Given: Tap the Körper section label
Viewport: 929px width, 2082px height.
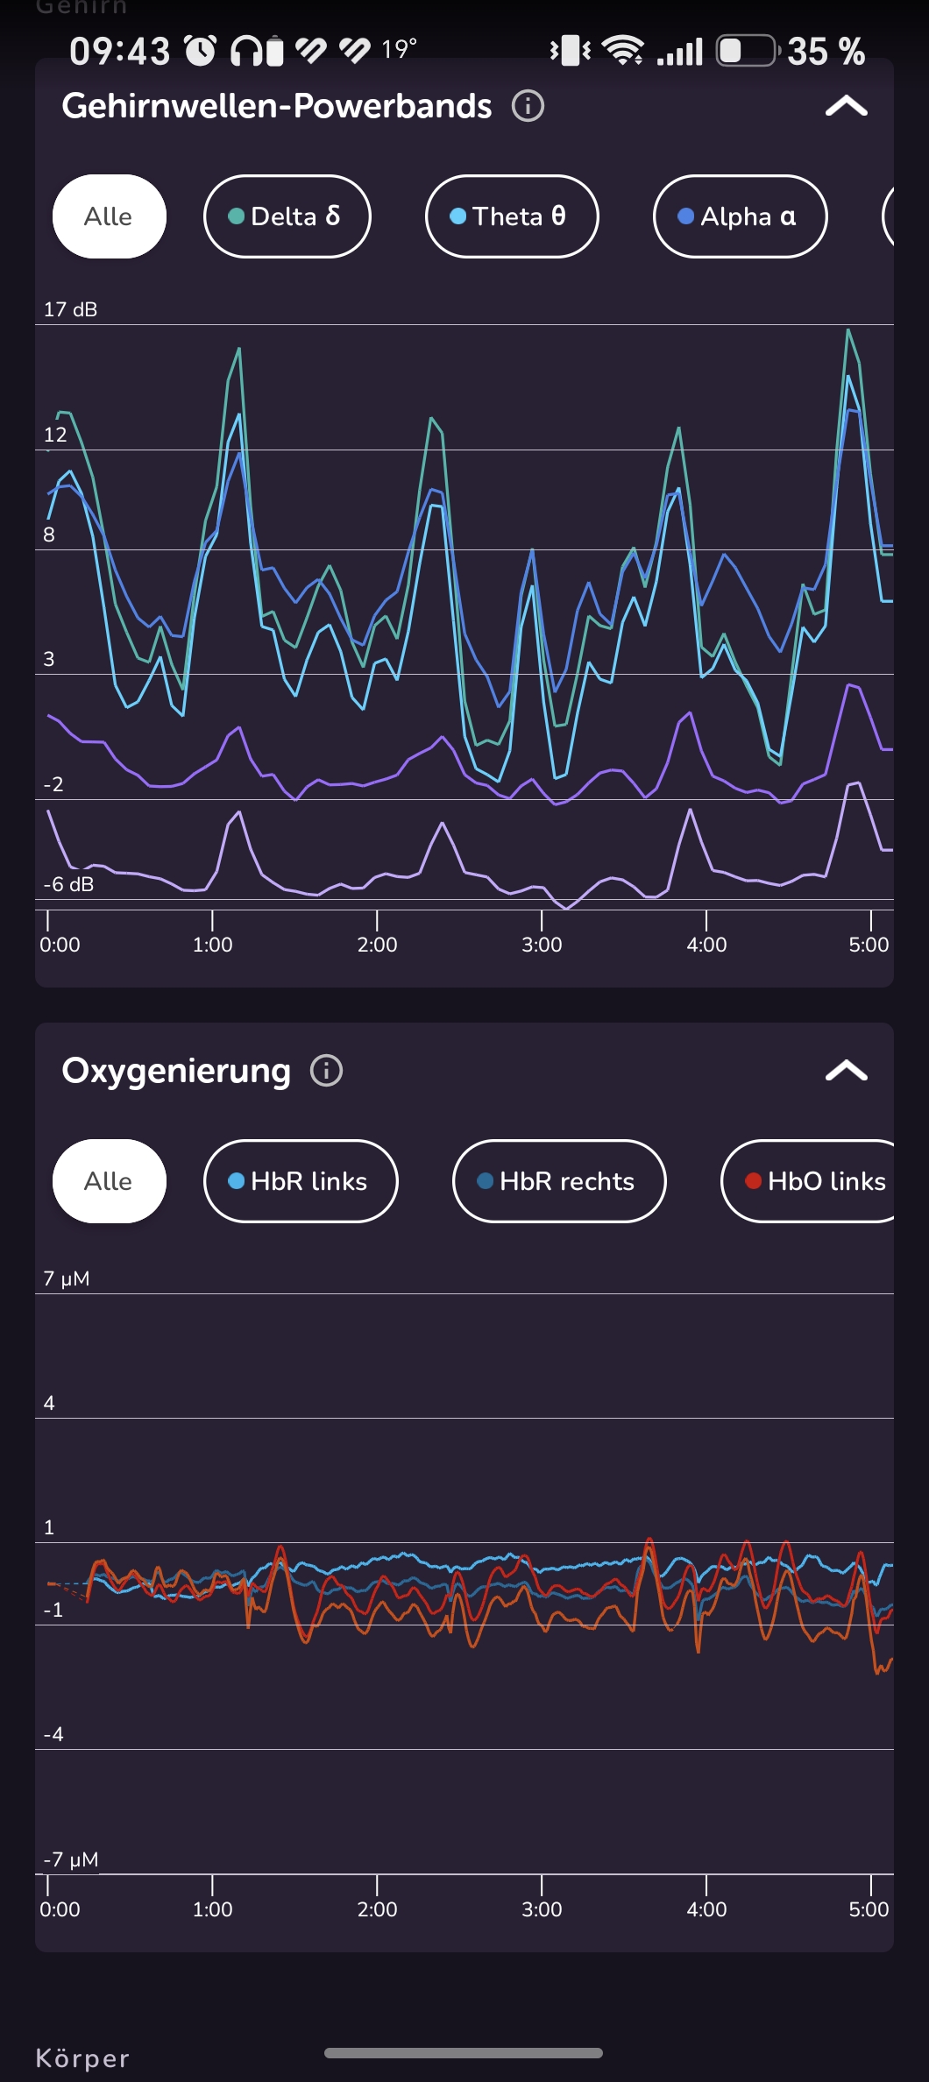Looking at the screenshot, I should pyautogui.click(x=82, y=2057).
